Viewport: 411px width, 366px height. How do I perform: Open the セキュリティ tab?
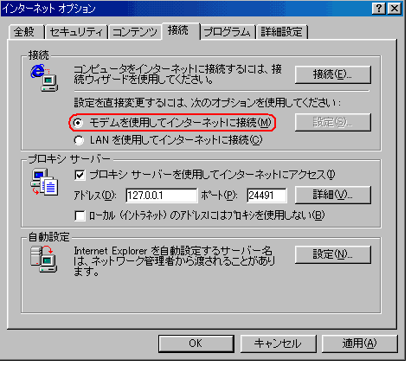[x=76, y=32]
